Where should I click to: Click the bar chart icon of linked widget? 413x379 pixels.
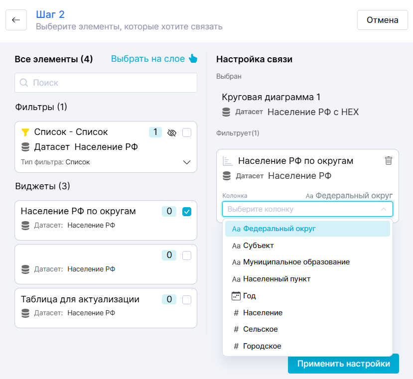228,161
